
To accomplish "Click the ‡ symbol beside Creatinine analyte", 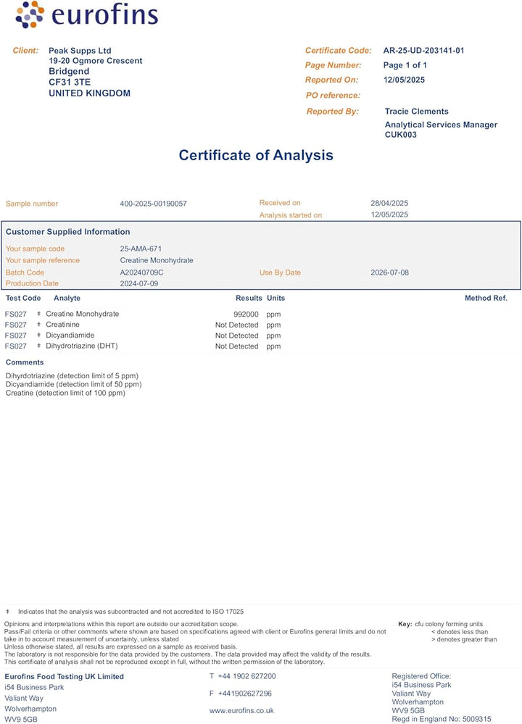I will pyautogui.click(x=39, y=325).
